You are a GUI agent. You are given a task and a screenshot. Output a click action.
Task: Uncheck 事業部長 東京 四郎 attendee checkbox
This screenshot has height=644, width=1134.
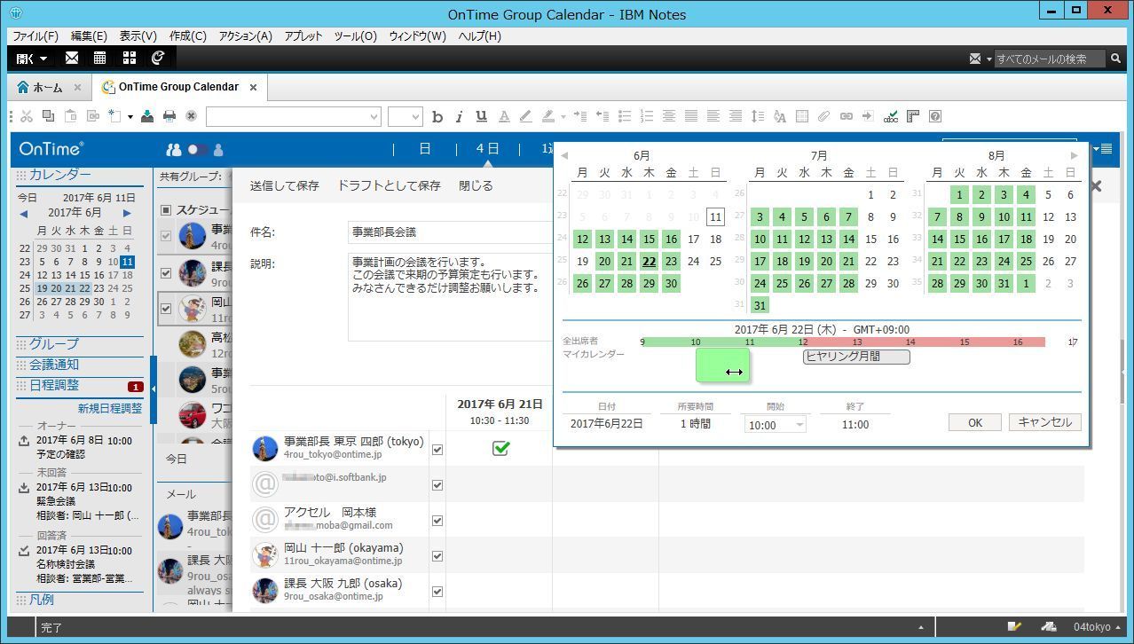coord(437,450)
